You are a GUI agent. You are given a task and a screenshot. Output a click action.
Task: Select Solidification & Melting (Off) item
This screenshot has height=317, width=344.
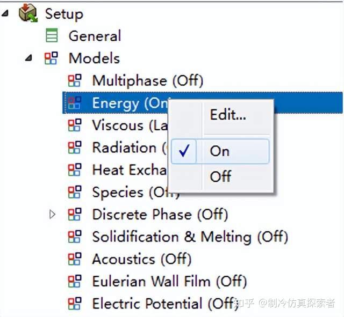click(190, 237)
